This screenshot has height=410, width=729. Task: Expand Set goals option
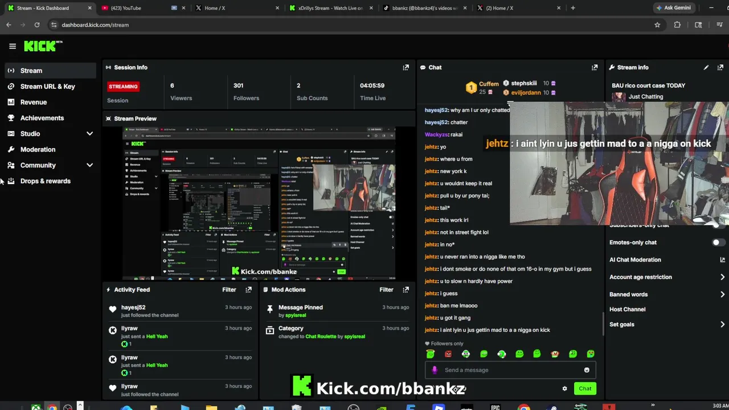(667, 324)
